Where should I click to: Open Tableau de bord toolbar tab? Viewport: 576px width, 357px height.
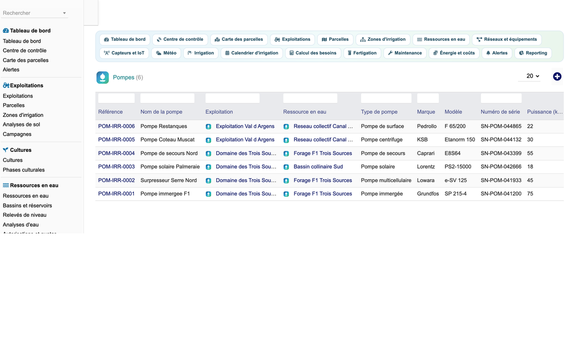point(125,39)
